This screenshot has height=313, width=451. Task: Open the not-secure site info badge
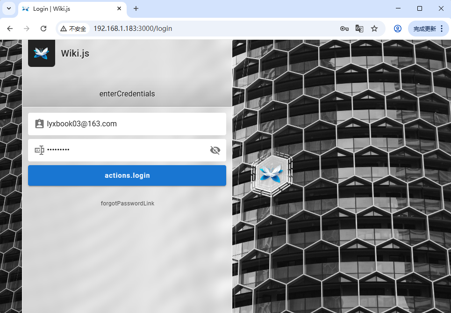point(74,29)
